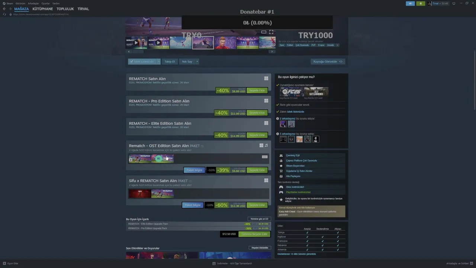Click Windows icon on Sifu x REMATCH row

pyautogui.click(x=266, y=181)
